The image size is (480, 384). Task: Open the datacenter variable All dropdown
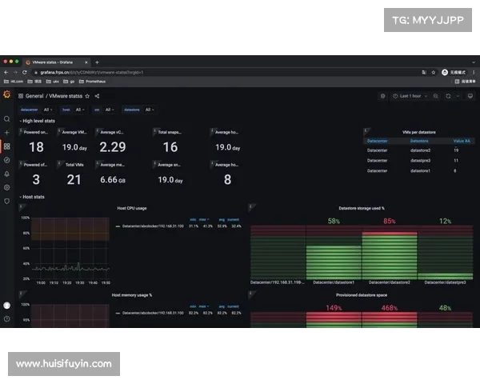point(48,110)
